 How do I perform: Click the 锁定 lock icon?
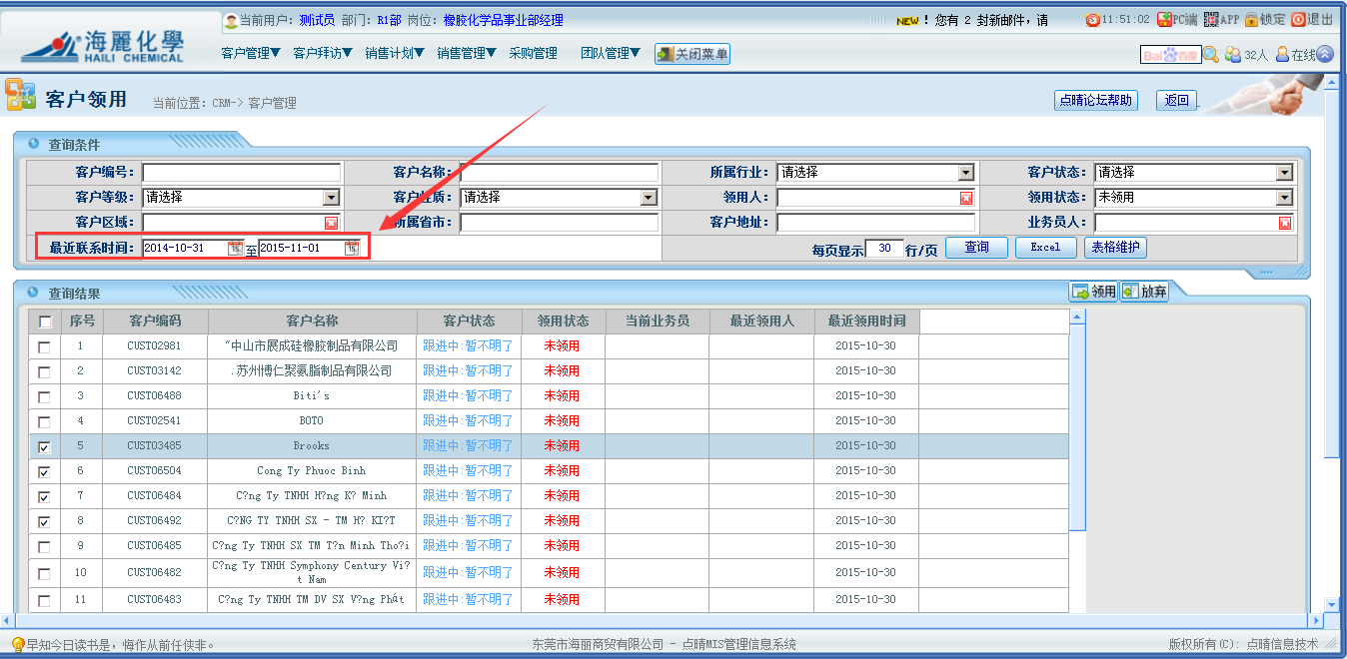tap(1251, 19)
